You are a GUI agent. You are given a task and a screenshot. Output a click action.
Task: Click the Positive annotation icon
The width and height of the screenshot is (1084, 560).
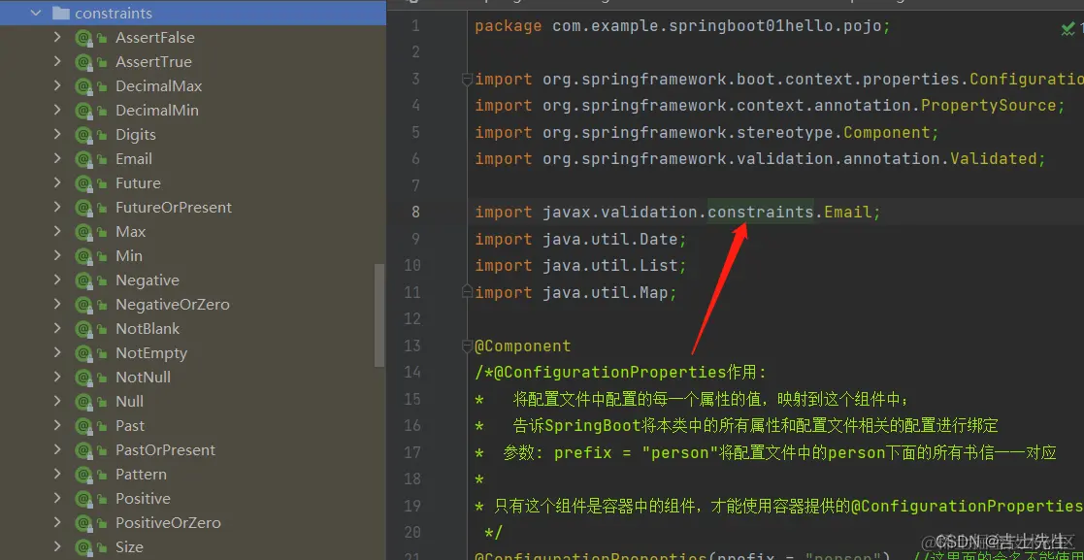point(83,499)
